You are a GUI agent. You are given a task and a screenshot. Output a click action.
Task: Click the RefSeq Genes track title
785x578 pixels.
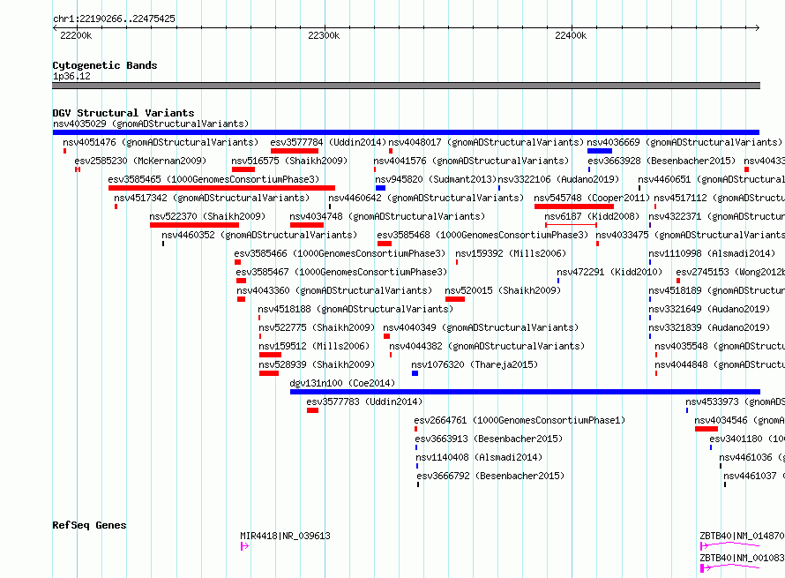tap(89, 525)
